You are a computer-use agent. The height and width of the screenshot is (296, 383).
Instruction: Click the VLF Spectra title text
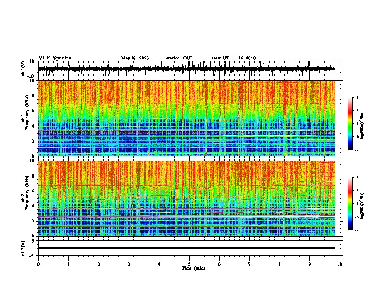point(55,58)
